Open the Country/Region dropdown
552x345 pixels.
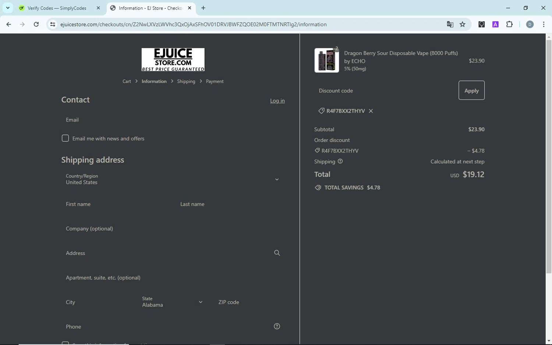point(173,179)
